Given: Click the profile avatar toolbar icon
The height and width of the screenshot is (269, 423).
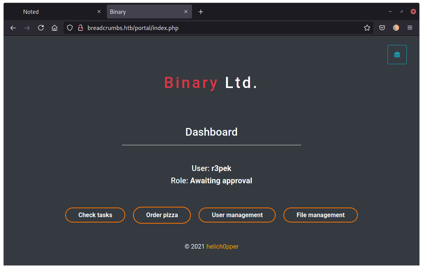Looking at the screenshot, I should pos(396,28).
